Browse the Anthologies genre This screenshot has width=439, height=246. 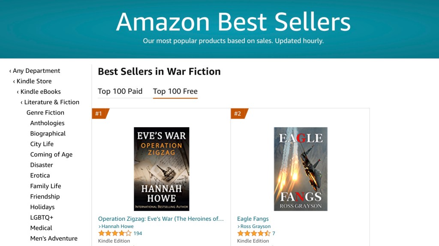coord(47,123)
